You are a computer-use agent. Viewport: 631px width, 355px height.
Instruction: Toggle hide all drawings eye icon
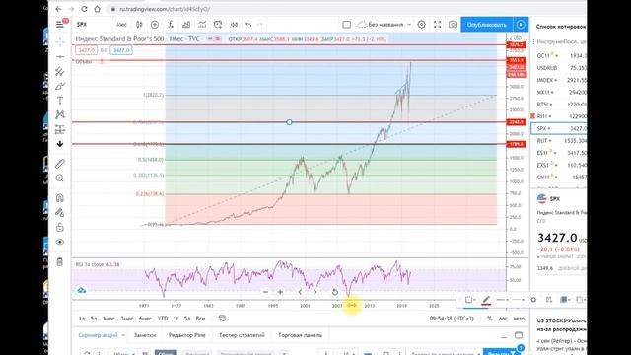60,242
